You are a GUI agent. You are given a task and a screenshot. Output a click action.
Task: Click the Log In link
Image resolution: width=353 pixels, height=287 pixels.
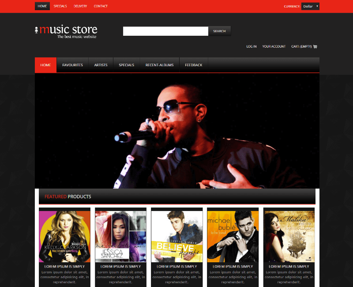point(252,46)
